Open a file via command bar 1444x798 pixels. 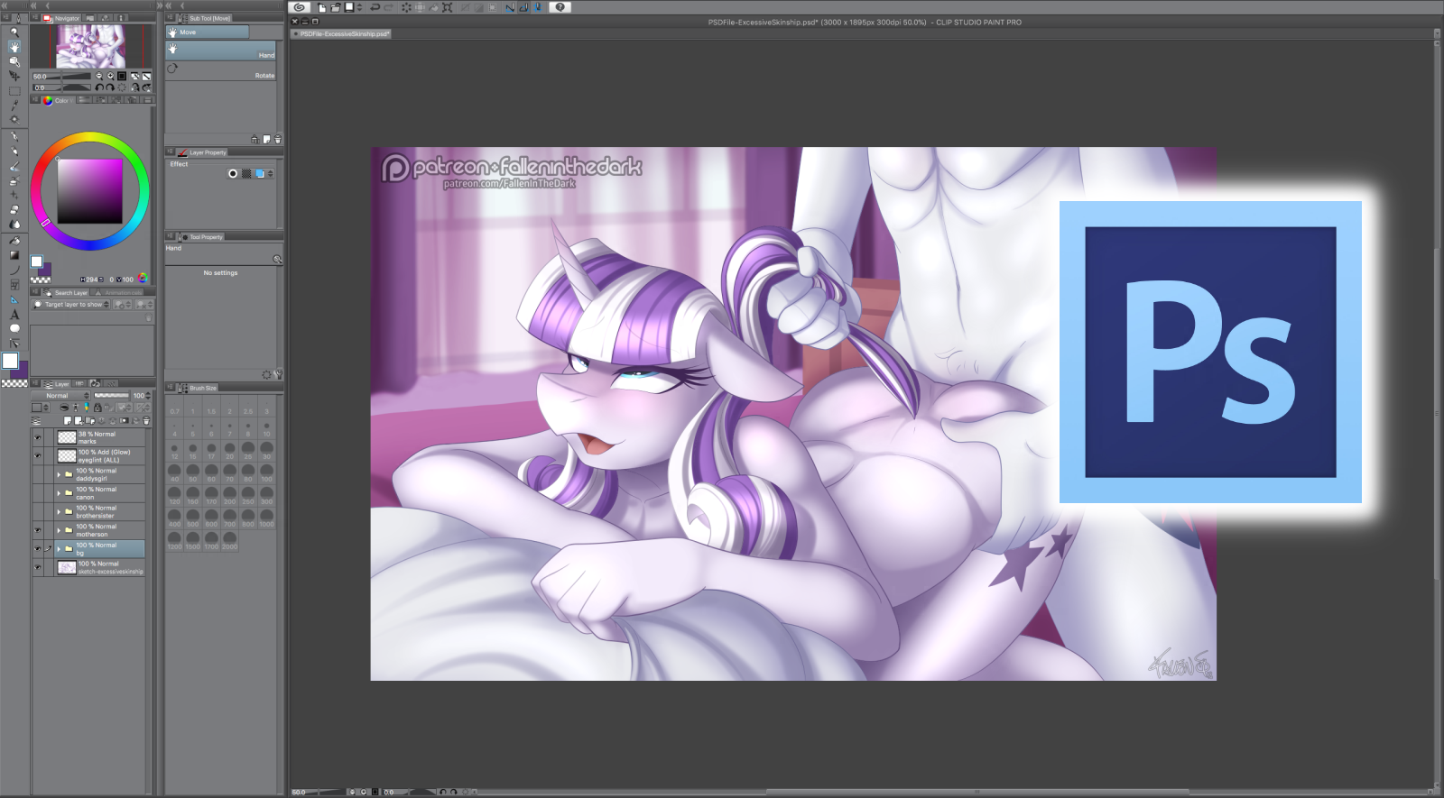(335, 7)
